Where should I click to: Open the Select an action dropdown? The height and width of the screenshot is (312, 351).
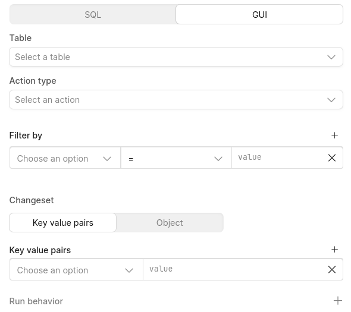point(176,99)
